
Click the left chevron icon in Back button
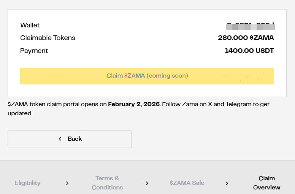coord(60,139)
